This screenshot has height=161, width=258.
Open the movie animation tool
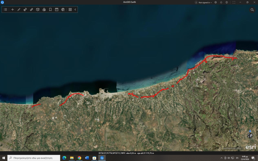(57, 10)
